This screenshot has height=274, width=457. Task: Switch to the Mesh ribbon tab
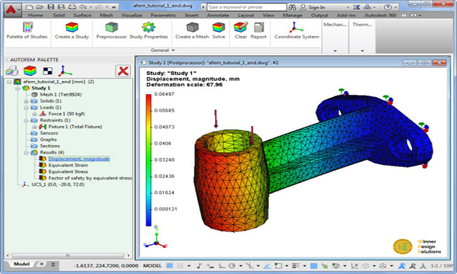pyautogui.click(x=106, y=15)
